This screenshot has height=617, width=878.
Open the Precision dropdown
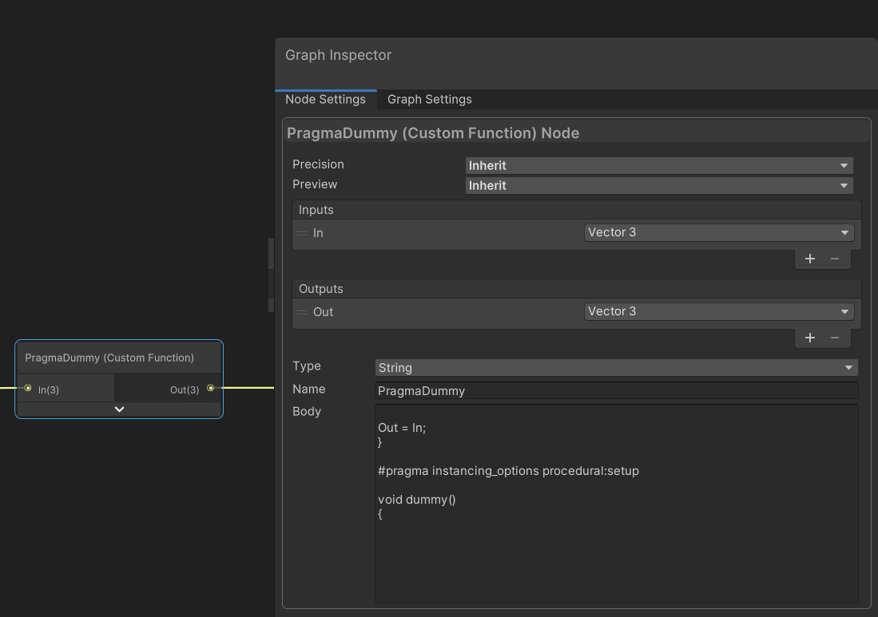659,165
